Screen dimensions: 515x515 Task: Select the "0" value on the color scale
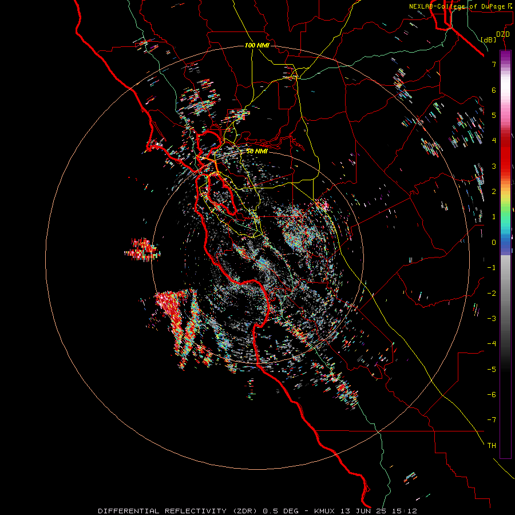[x=494, y=243]
